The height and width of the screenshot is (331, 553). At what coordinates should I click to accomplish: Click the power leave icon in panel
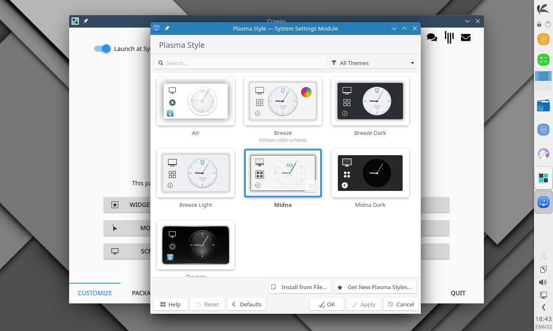[x=548, y=24]
